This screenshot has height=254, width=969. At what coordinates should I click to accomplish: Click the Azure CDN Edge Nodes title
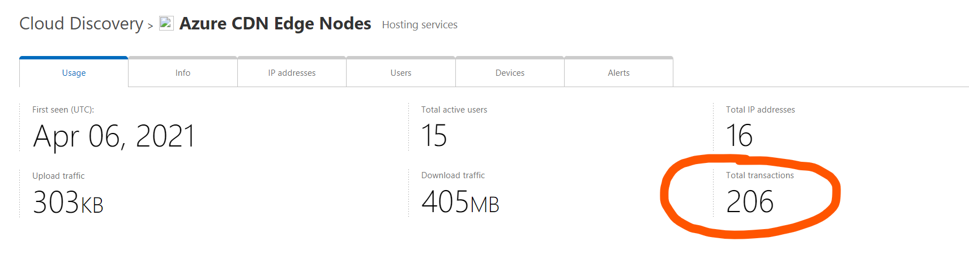(x=275, y=24)
